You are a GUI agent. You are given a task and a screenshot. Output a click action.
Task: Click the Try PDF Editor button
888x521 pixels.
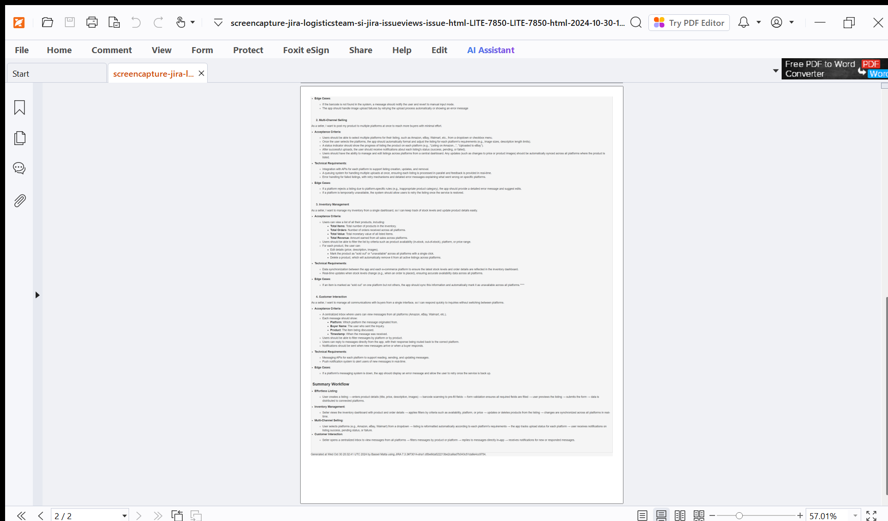point(689,23)
